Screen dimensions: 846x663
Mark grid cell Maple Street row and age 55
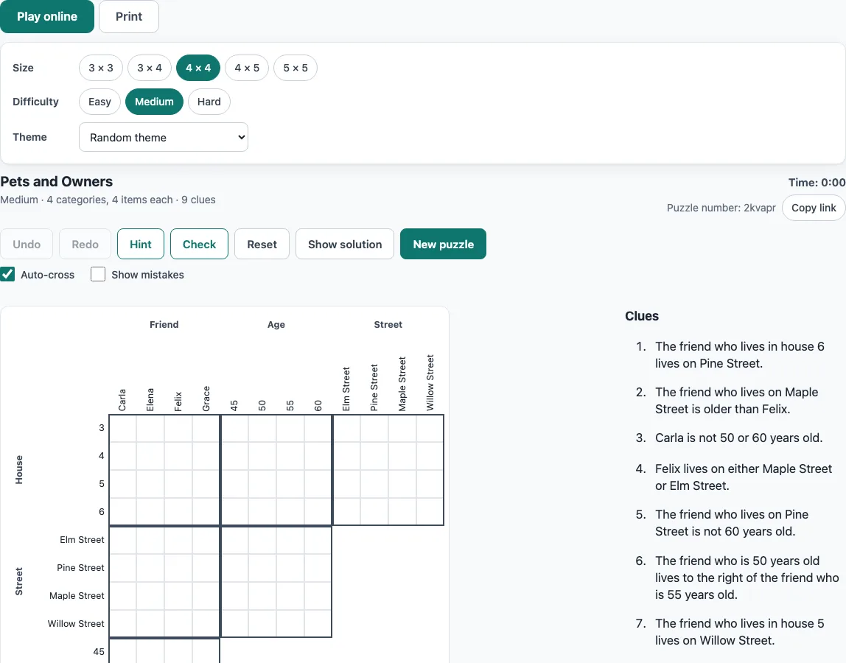(x=291, y=596)
